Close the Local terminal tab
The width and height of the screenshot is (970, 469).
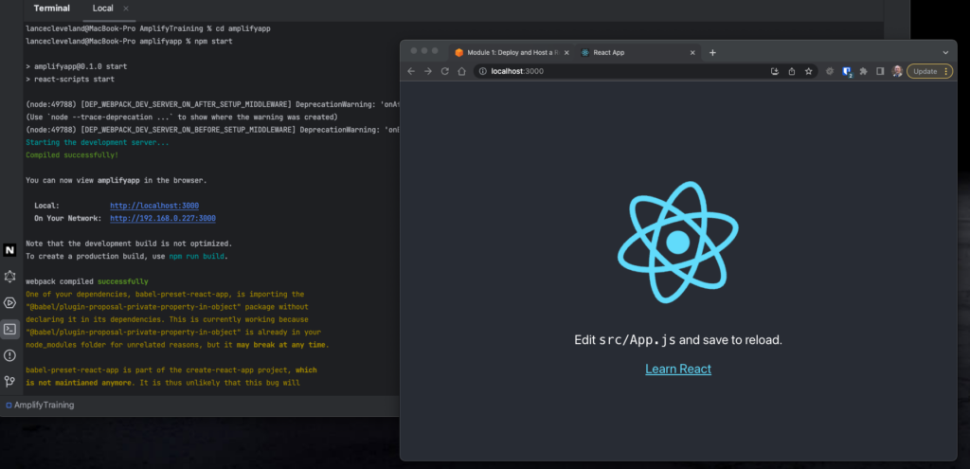click(x=127, y=9)
